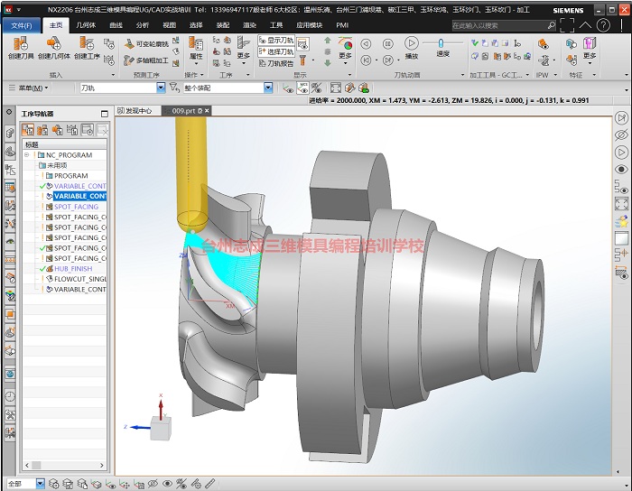
Task: Toggle full screen mode icon
Action: click(x=567, y=25)
